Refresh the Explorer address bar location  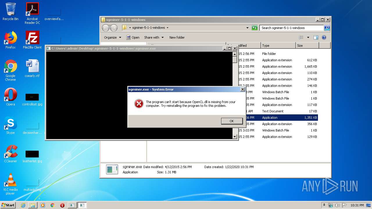[x=255, y=28]
